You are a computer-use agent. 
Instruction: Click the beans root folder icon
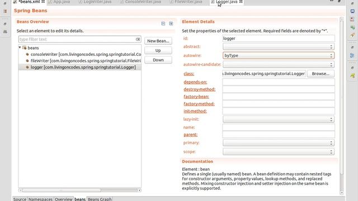click(25, 47)
